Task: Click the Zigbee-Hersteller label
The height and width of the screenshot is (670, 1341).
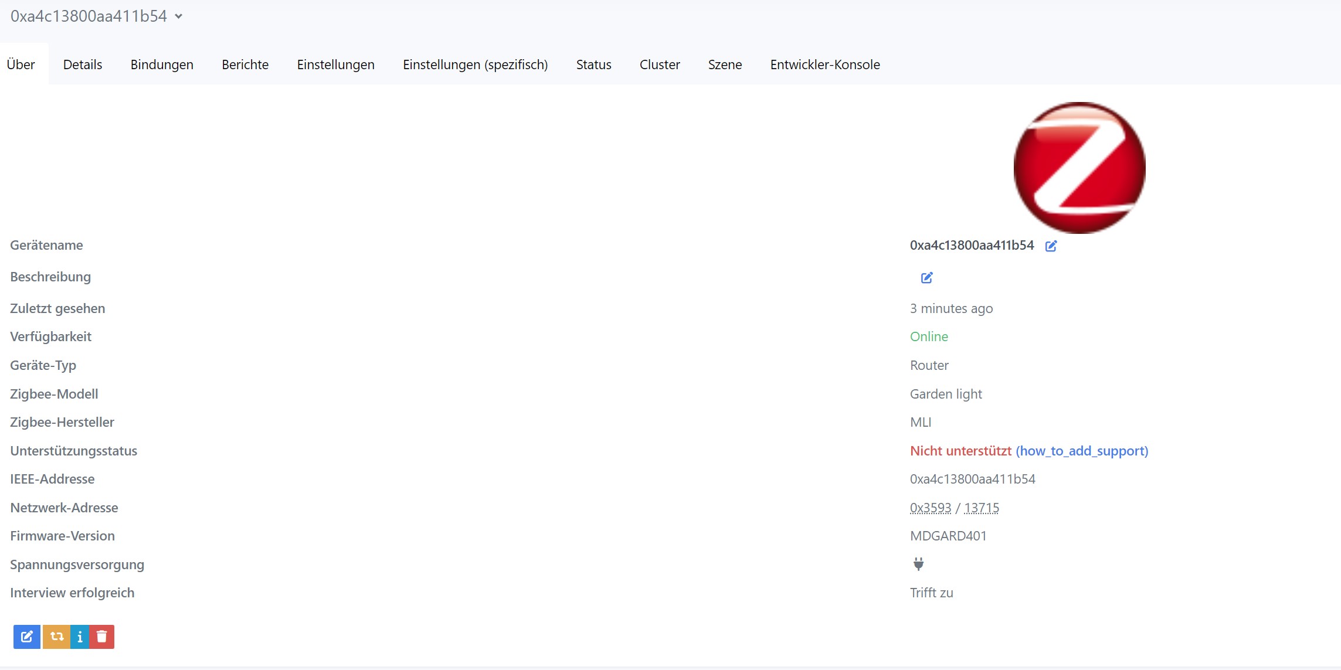Action: 62,422
